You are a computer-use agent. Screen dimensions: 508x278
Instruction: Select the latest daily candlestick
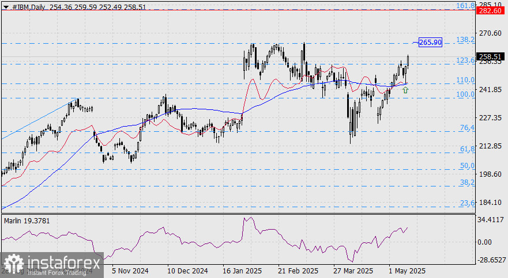(x=408, y=61)
